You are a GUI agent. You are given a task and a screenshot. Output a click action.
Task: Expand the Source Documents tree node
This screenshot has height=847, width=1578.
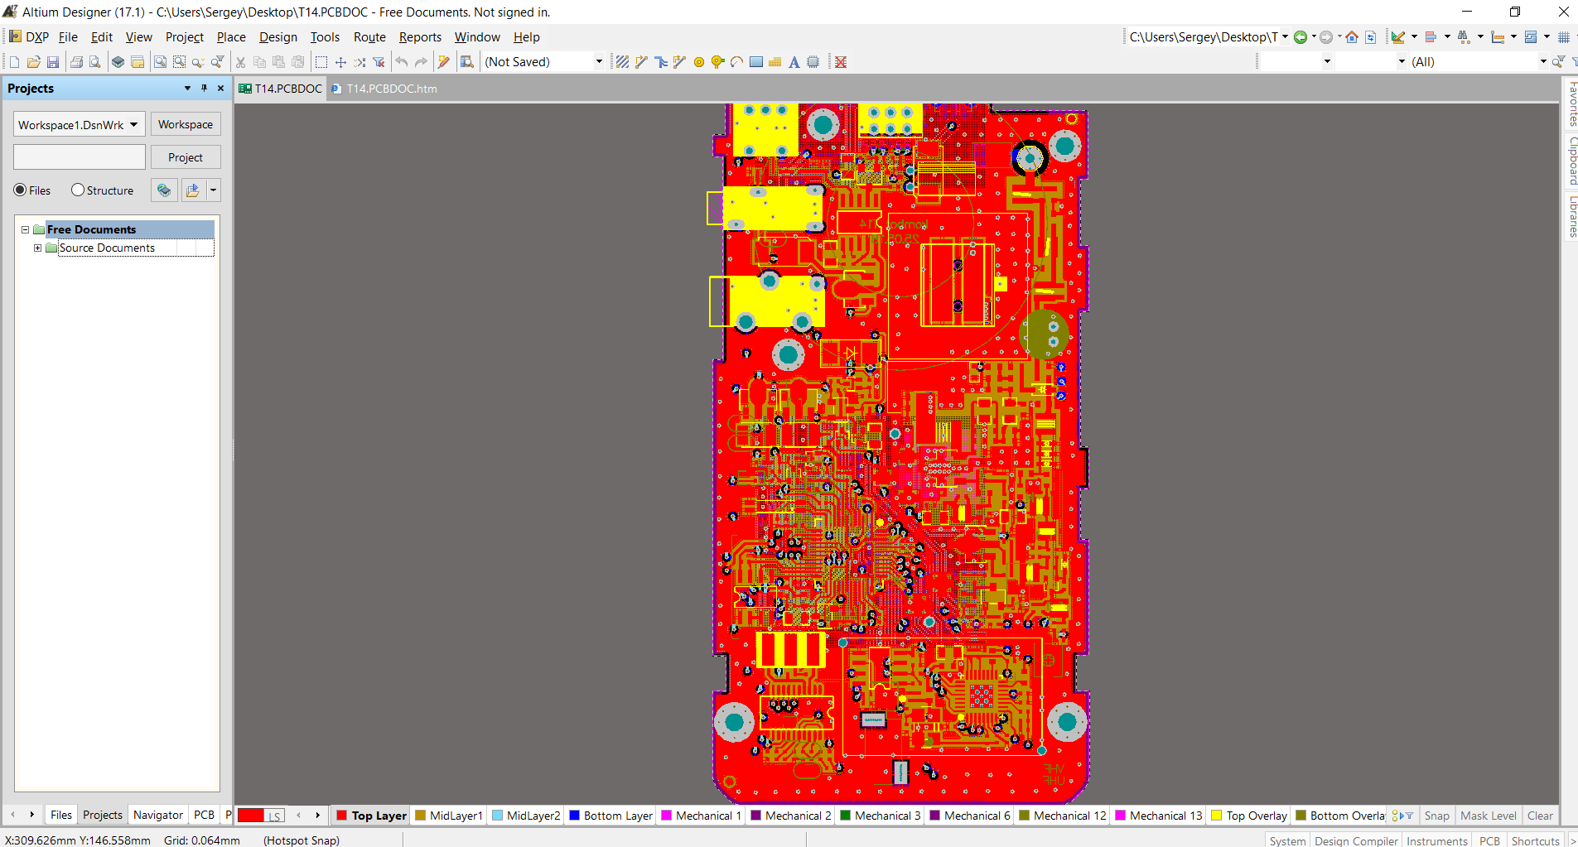37,248
